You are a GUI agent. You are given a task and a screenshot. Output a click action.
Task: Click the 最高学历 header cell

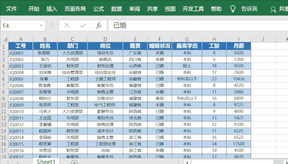click(x=187, y=46)
